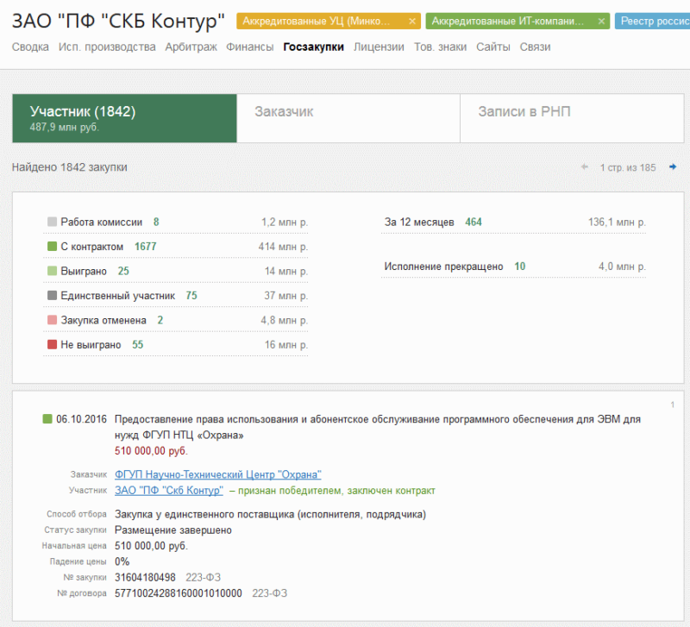Open ФГУП Научно-Технический Центр "Охрана" link

coord(218,474)
